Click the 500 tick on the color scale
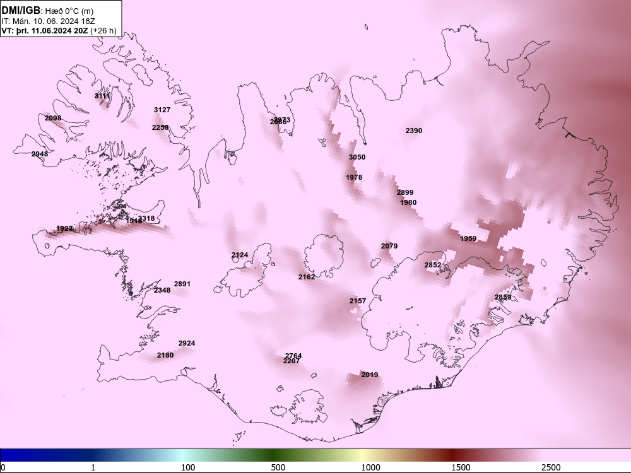 tap(278, 467)
